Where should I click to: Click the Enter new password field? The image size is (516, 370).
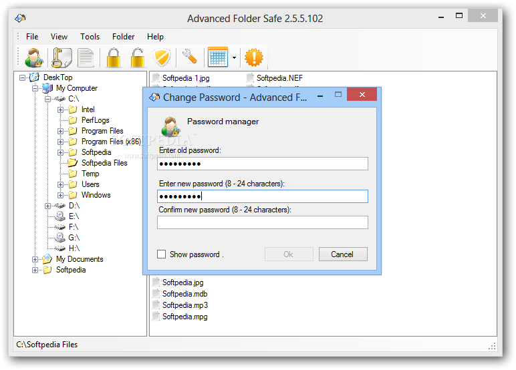coord(263,196)
